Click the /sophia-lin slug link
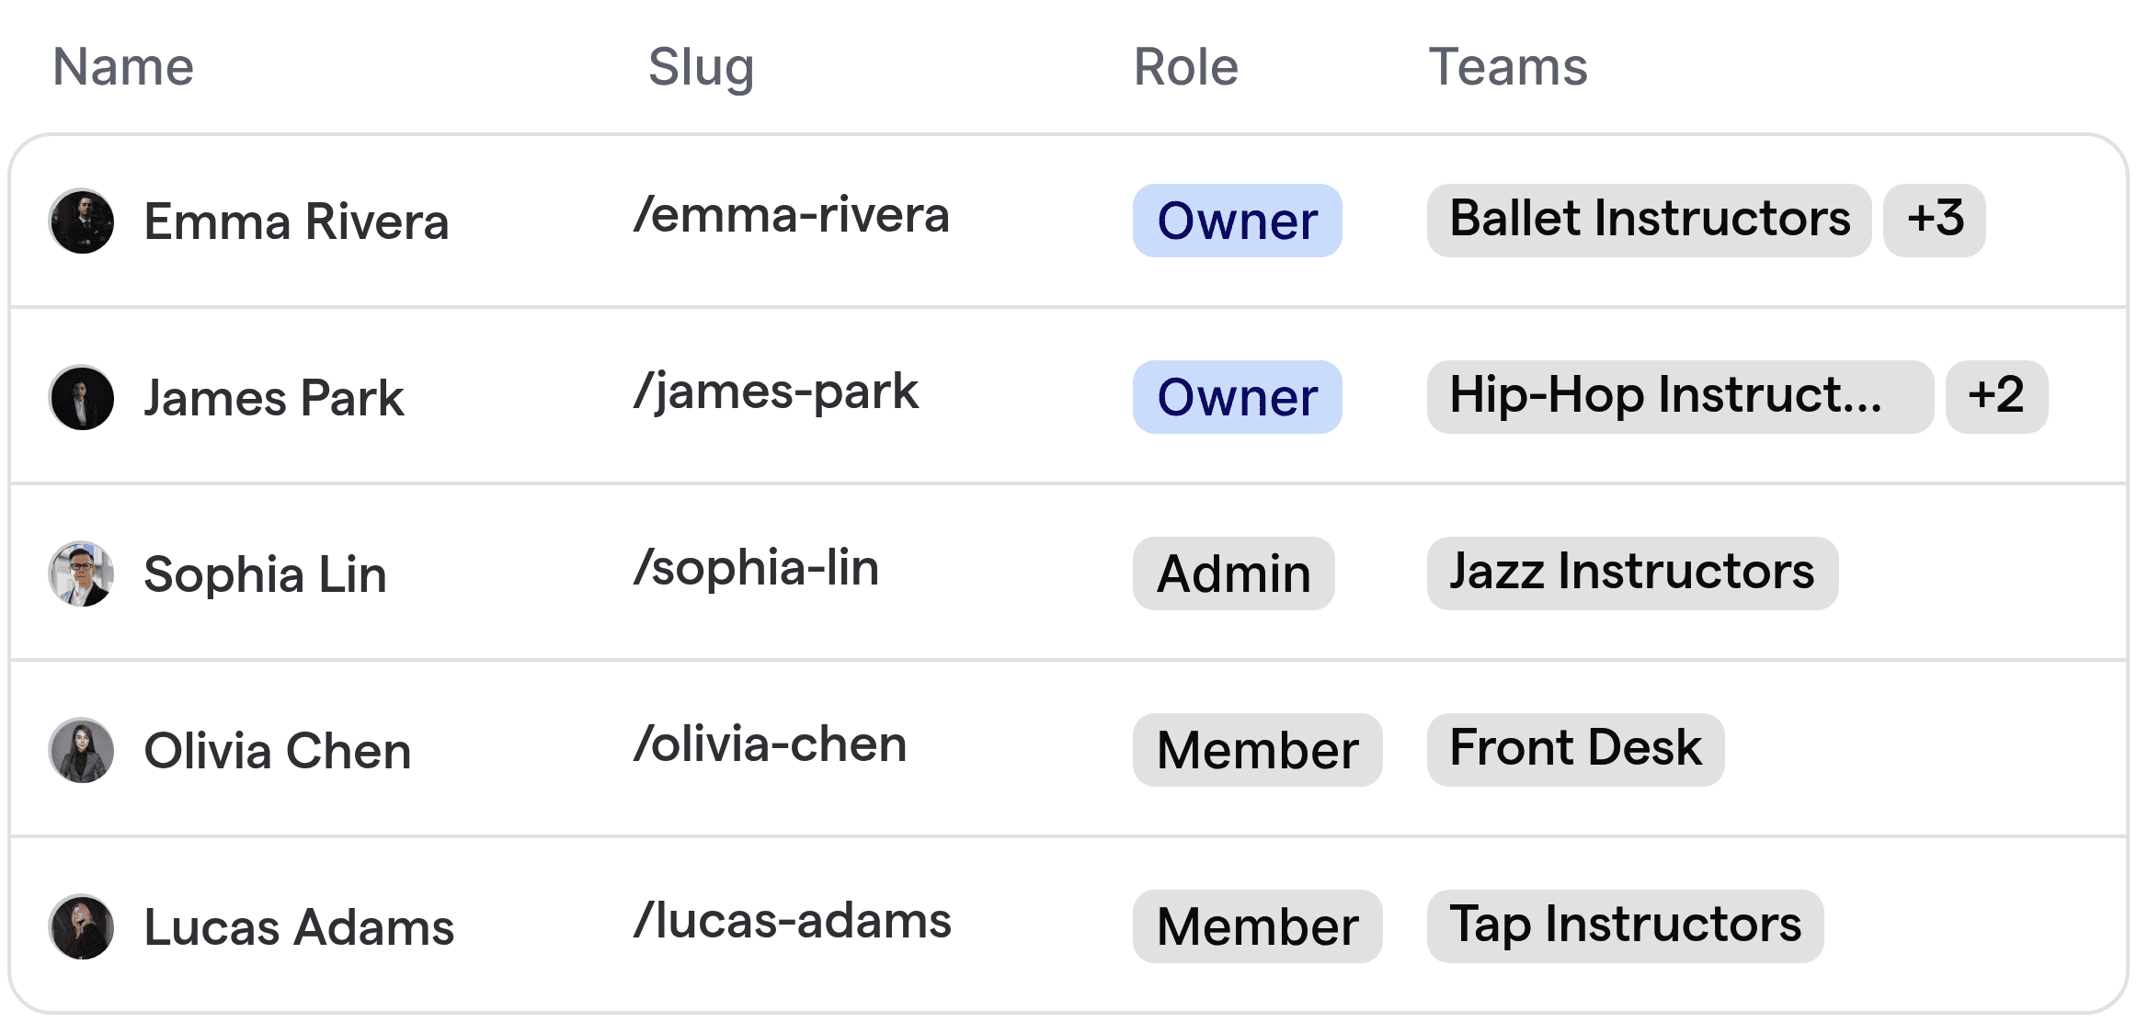2137x1022 pixels. [x=758, y=568]
